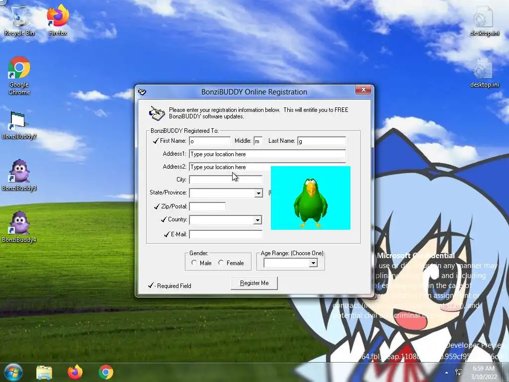Select the lower desktop.ini file icon
Image resolution: width=509 pixels, height=382 pixels.
(484, 72)
